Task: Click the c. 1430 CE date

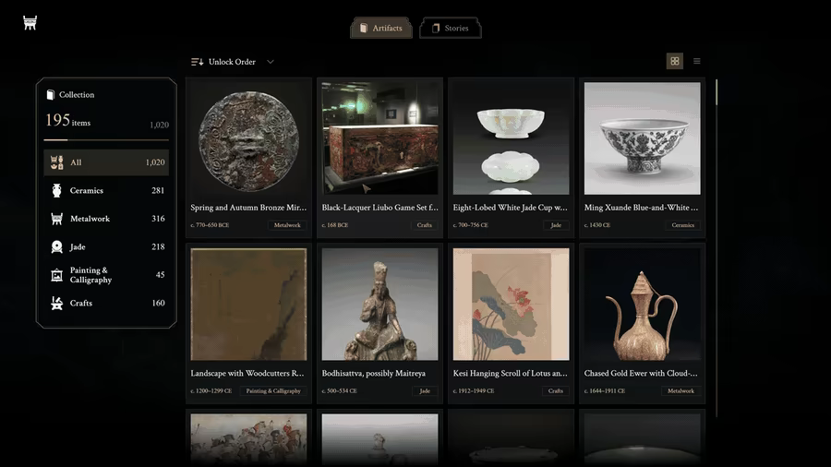Action: tap(597, 225)
